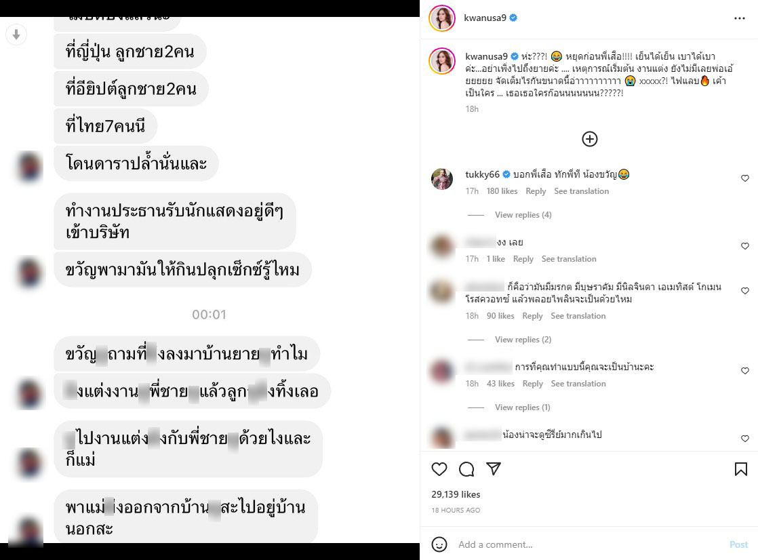Click the down arrow on chat image

click(x=16, y=35)
